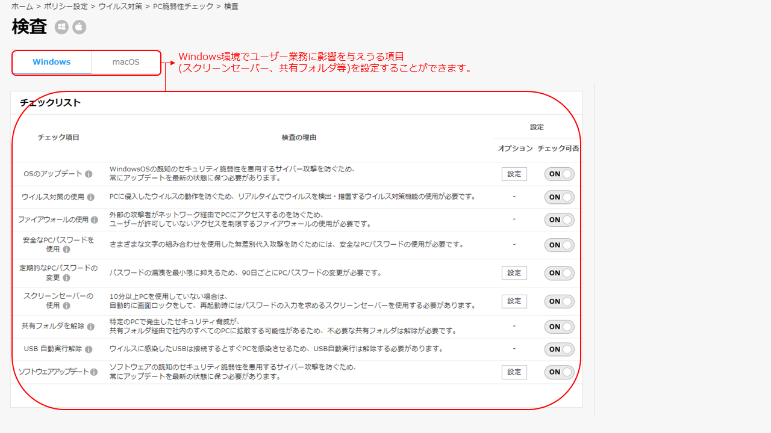The image size is (771, 433).
Task: Toggle 共有フォルダを解除 ON switch
Action: (x=560, y=327)
